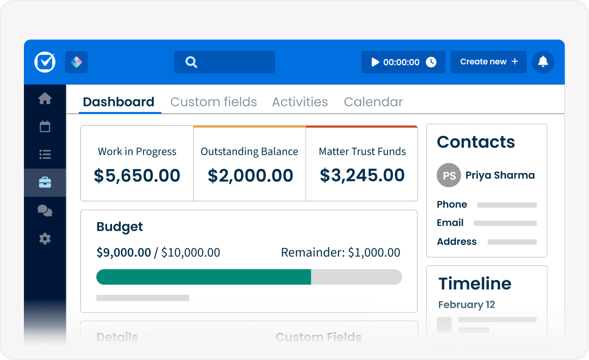Click the Clio checkmark logo
589x360 pixels.
tap(45, 62)
